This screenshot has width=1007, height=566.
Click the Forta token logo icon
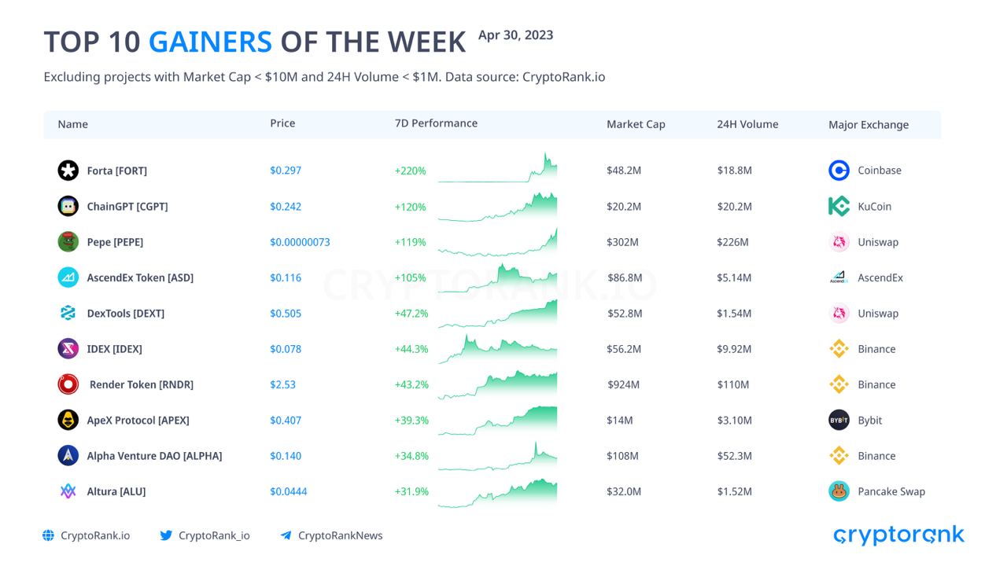point(68,171)
